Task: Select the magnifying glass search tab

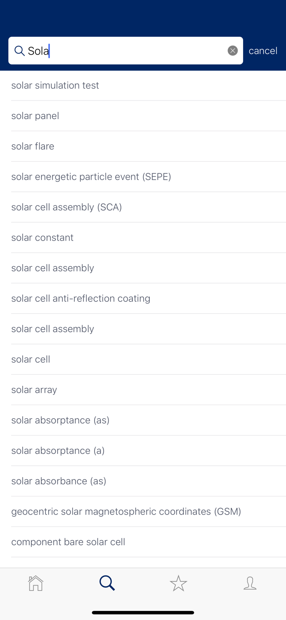Action: (107, 583)
